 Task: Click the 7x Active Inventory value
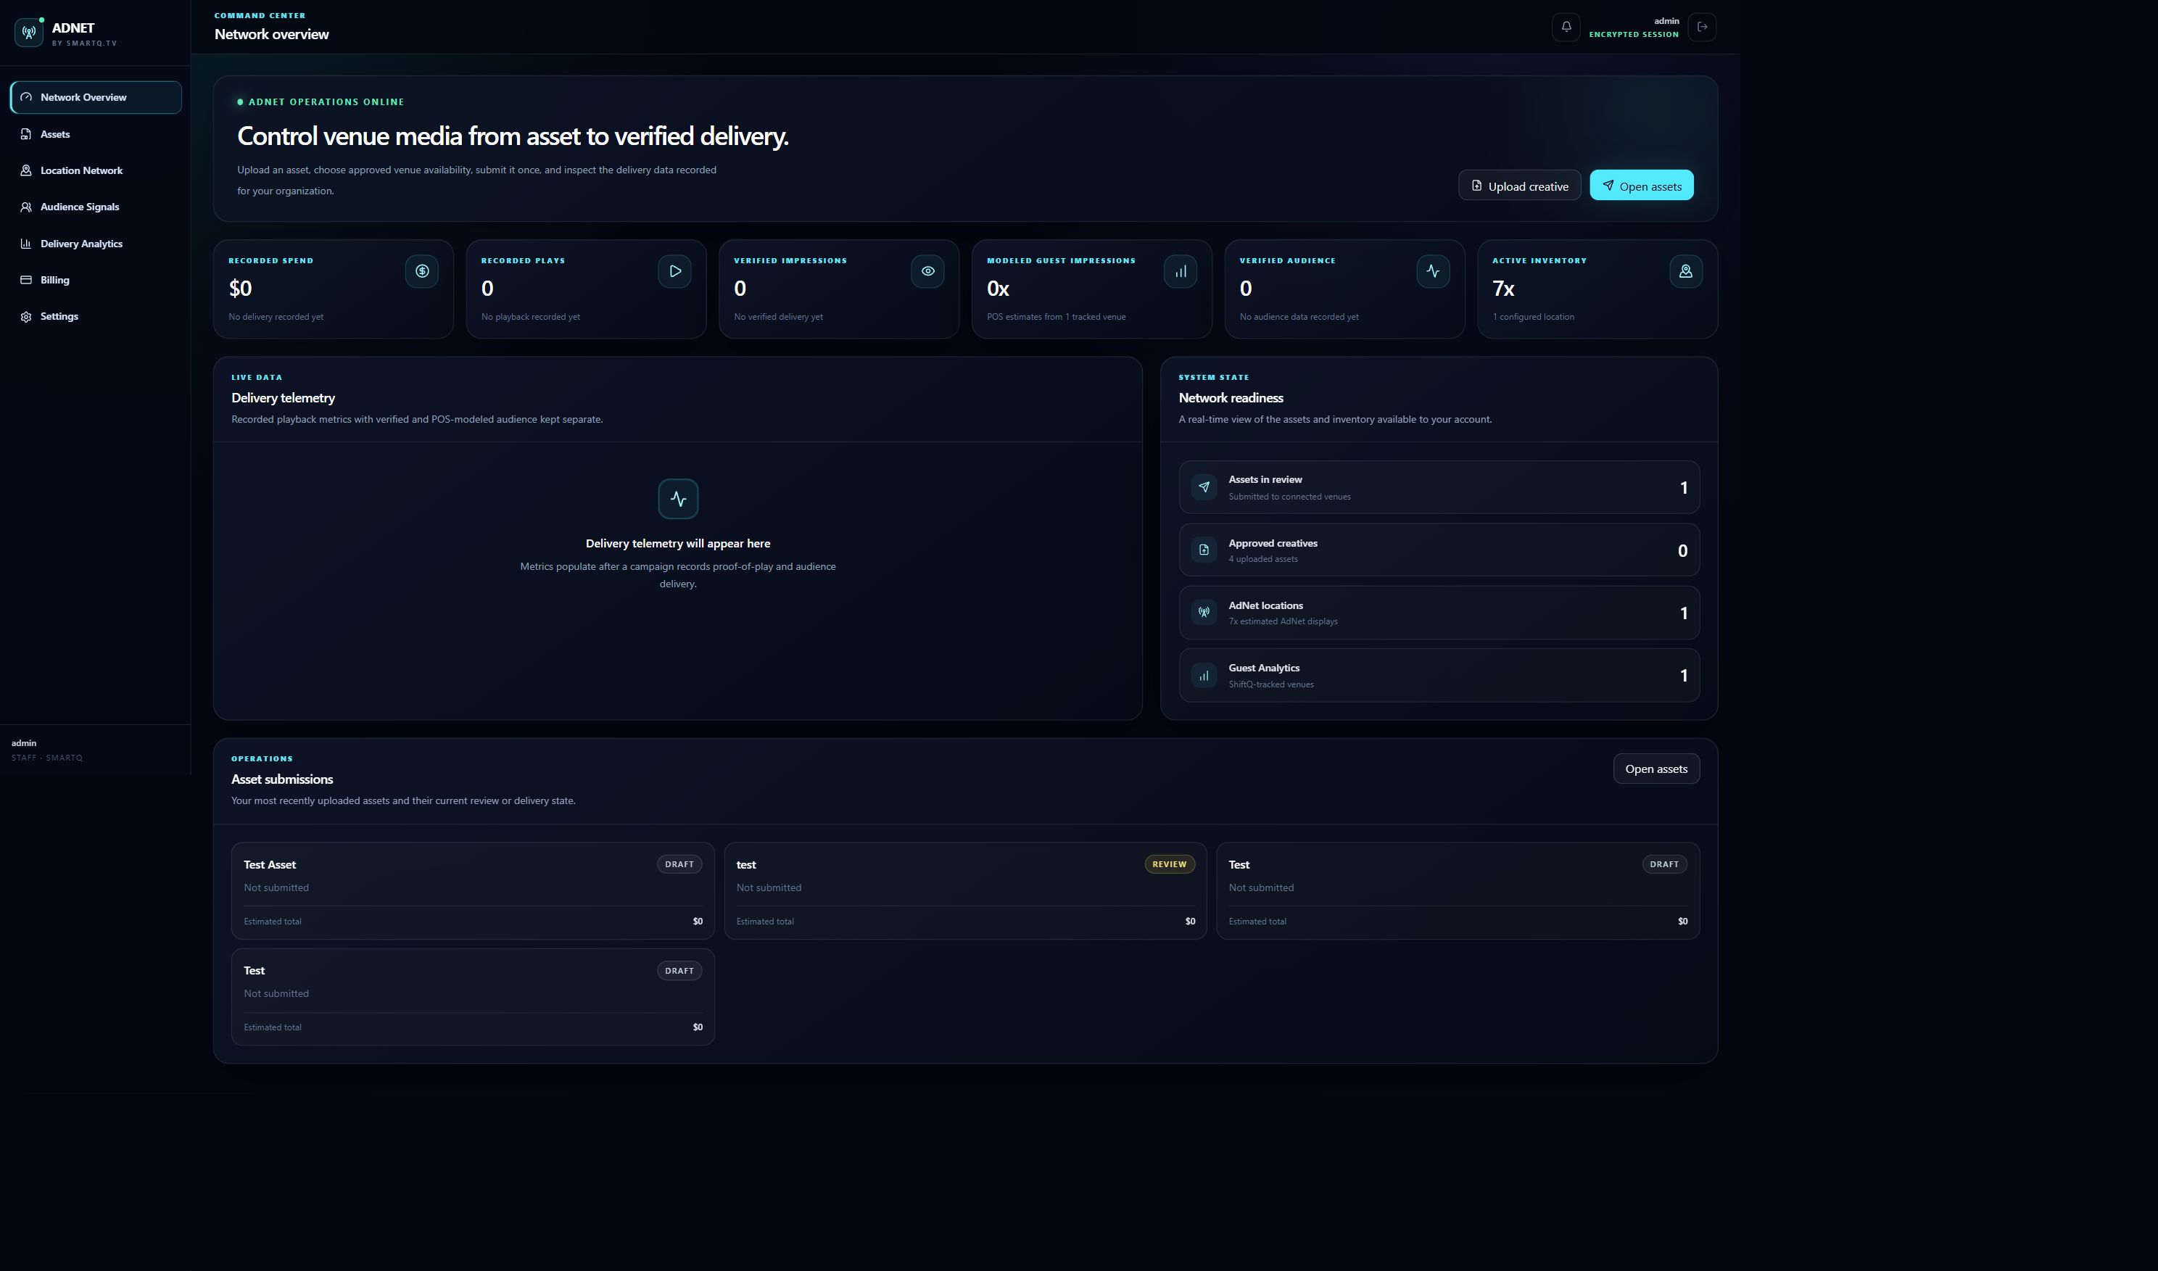point(1503,289)
